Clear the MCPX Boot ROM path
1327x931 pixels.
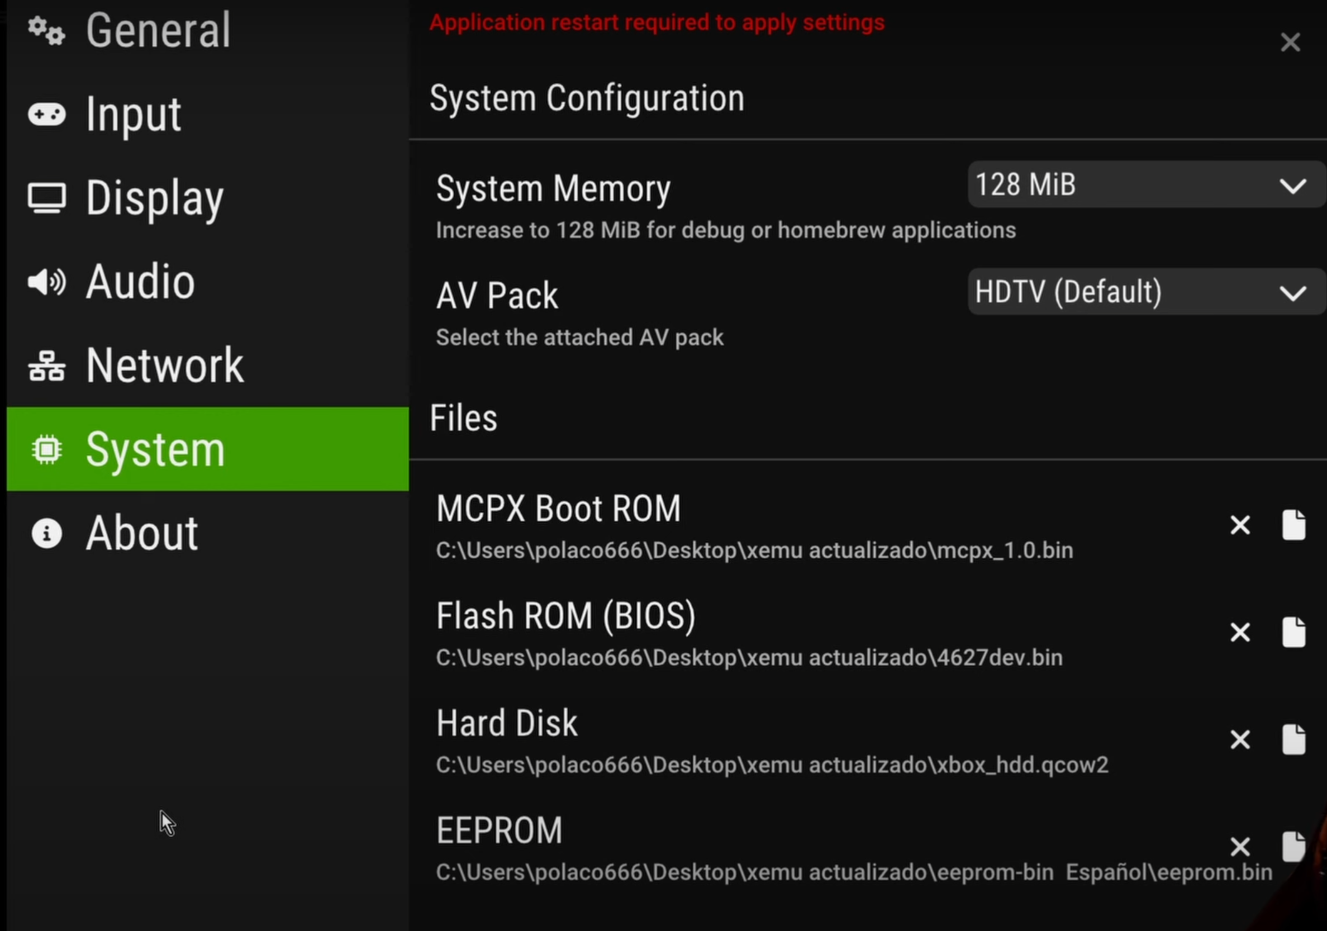1240,525
